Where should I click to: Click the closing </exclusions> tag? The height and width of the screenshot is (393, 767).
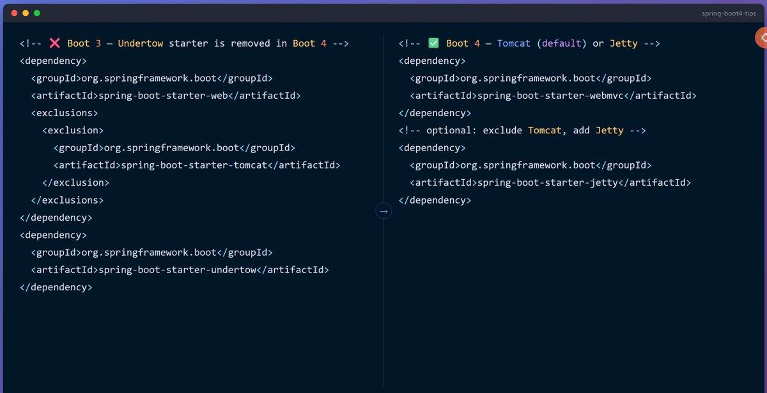point(67,200)
